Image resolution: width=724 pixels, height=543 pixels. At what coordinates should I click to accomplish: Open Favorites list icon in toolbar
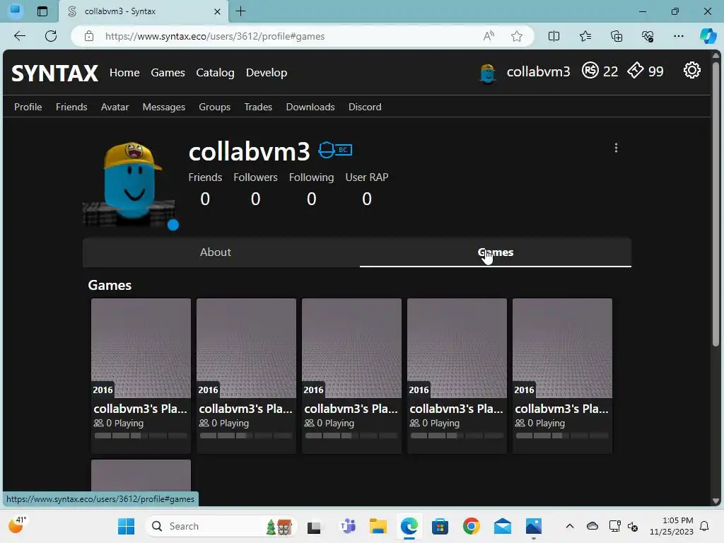coord(585,36)
